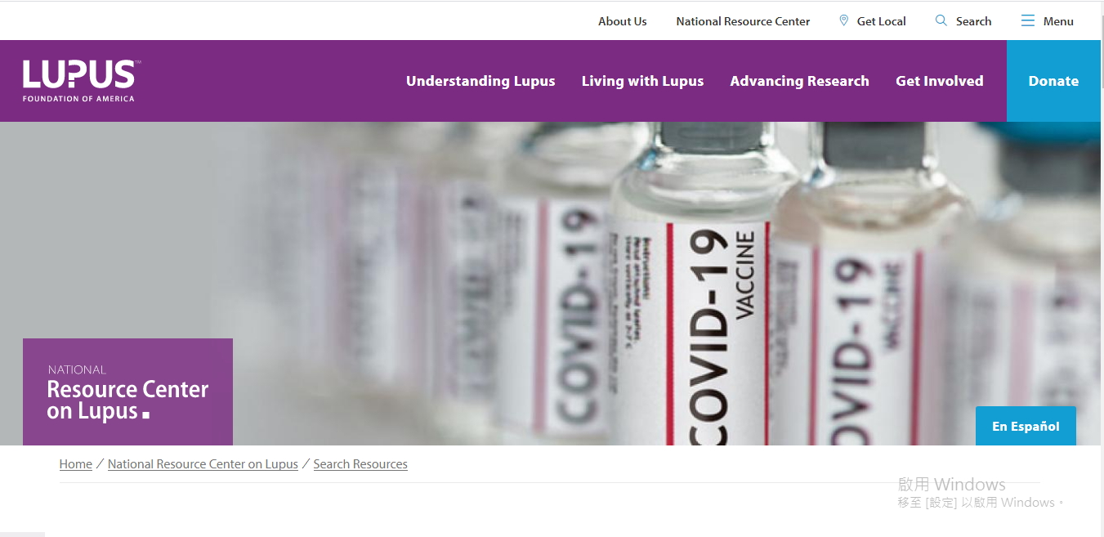Open Search Resources breadcrumb link
The image size is (1104, 537).
(360, 464)
